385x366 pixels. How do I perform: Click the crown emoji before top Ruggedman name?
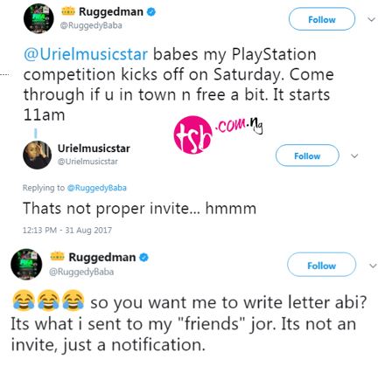(68, 11)
